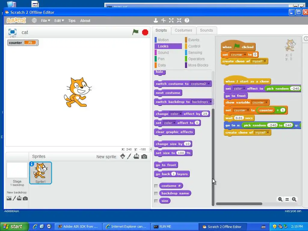
Task: Upload sprite from file
Action: (136, 156)
